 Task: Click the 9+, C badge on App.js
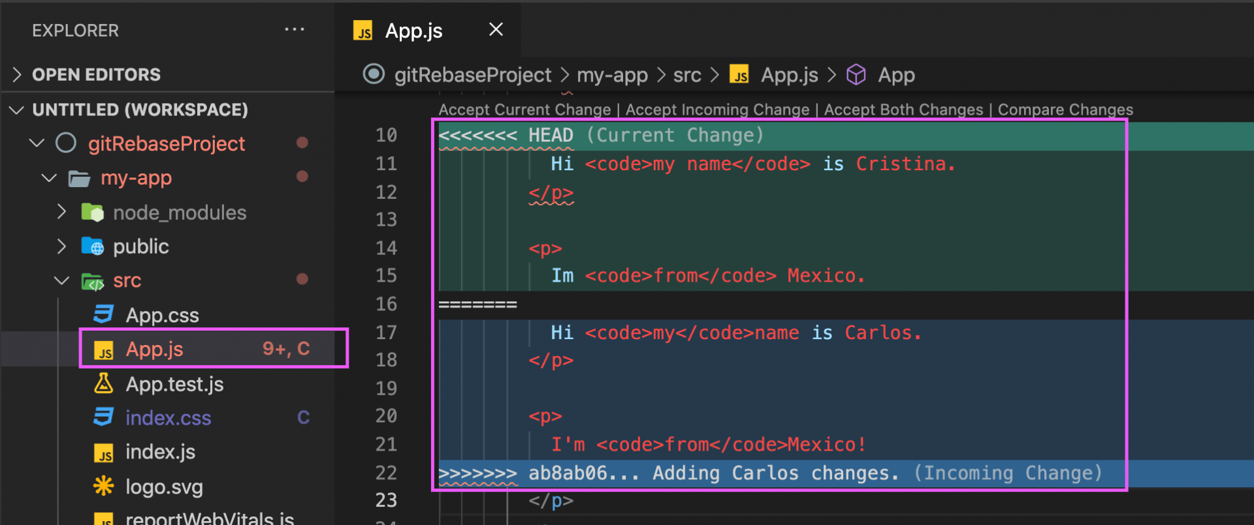point(286,349)
